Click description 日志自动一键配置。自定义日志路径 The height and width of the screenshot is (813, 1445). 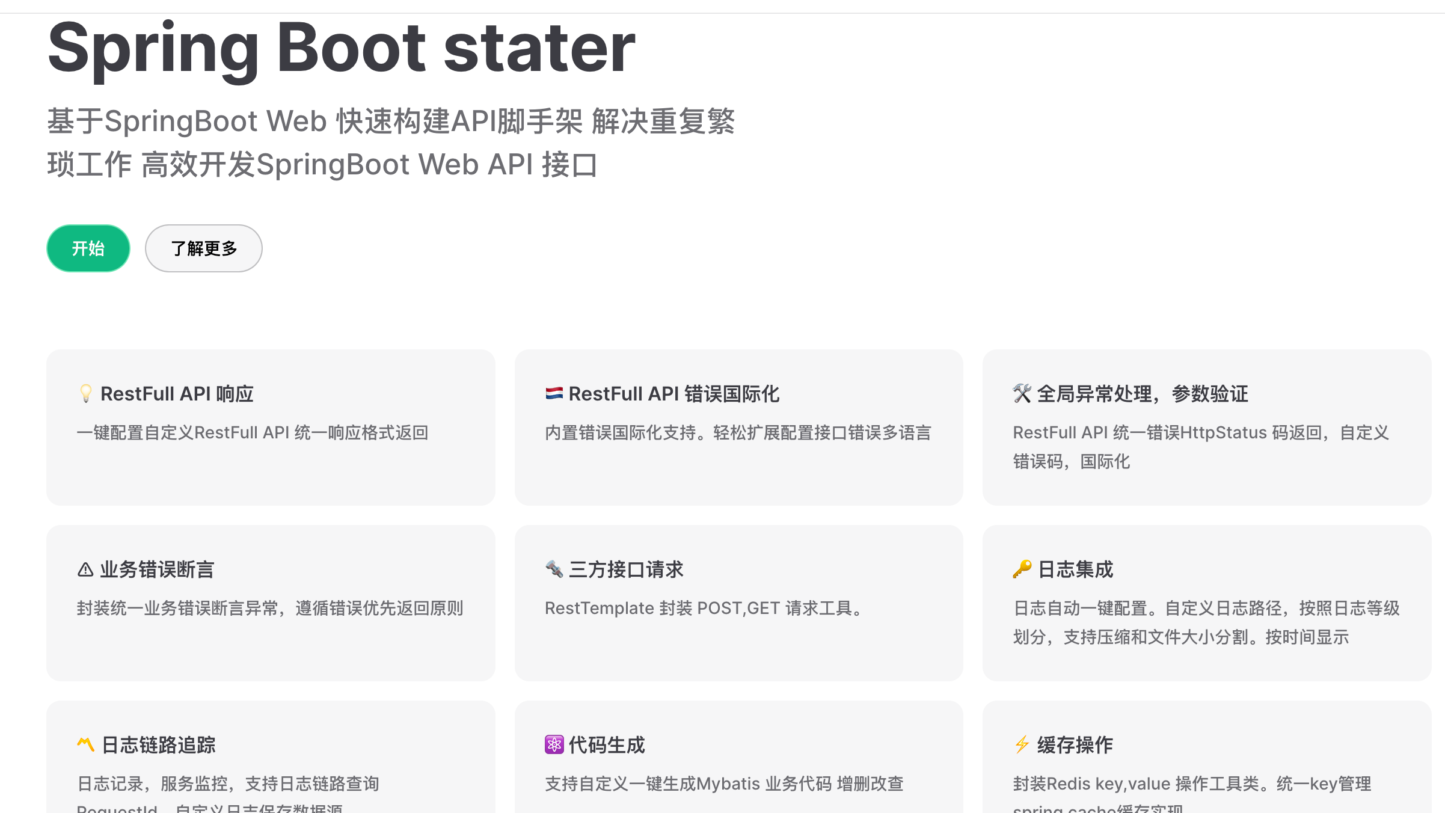pyautogui.click(x=1206, y=622)
